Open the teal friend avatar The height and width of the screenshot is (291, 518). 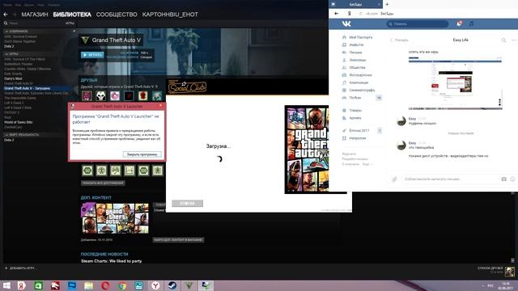(157, 95)
